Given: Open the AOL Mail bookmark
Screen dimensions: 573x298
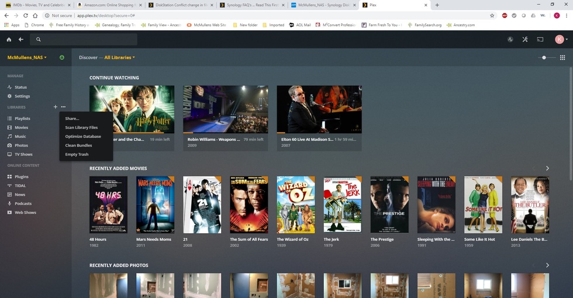Looking at the screenshot, I should pos(300,25).
